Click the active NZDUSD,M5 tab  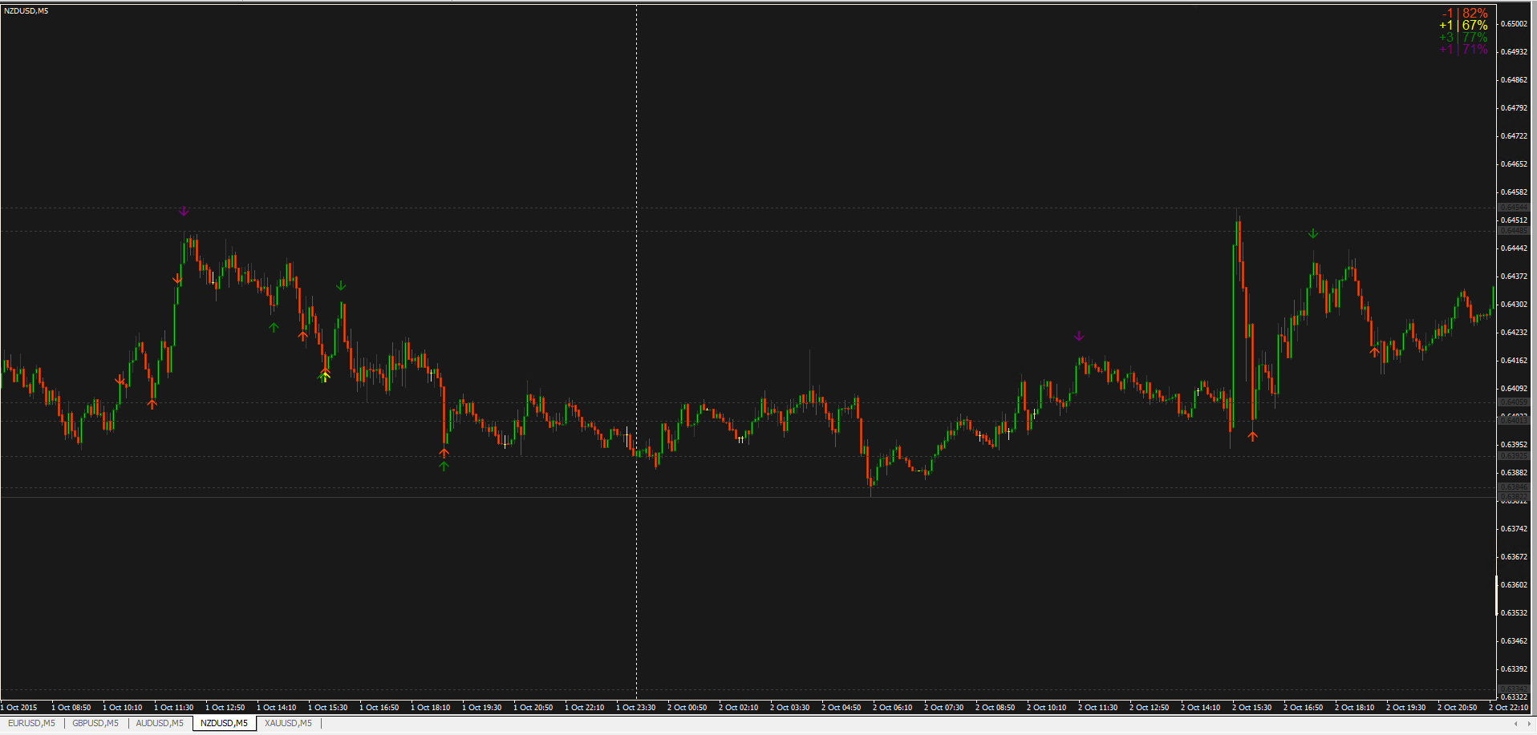(224, 723)
